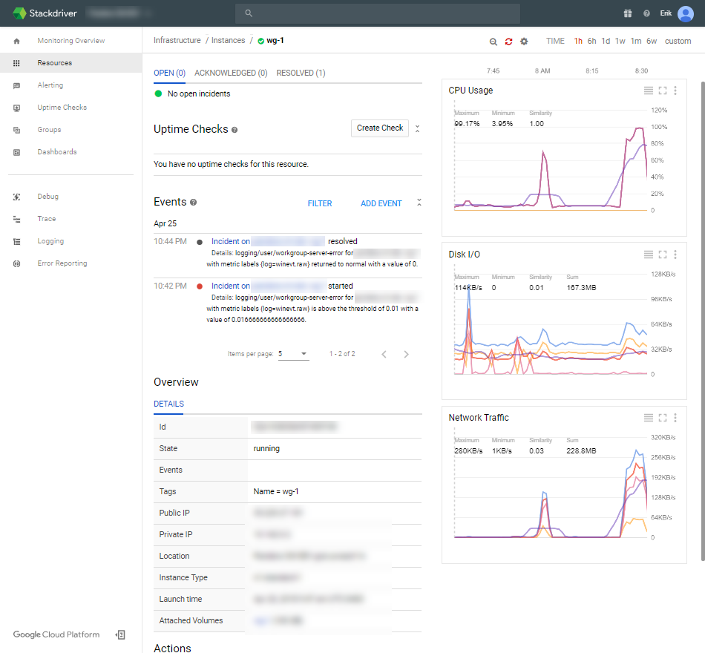Set time range to 1w
This screenshot has height=653, width=705.
[x=620, y=41]
